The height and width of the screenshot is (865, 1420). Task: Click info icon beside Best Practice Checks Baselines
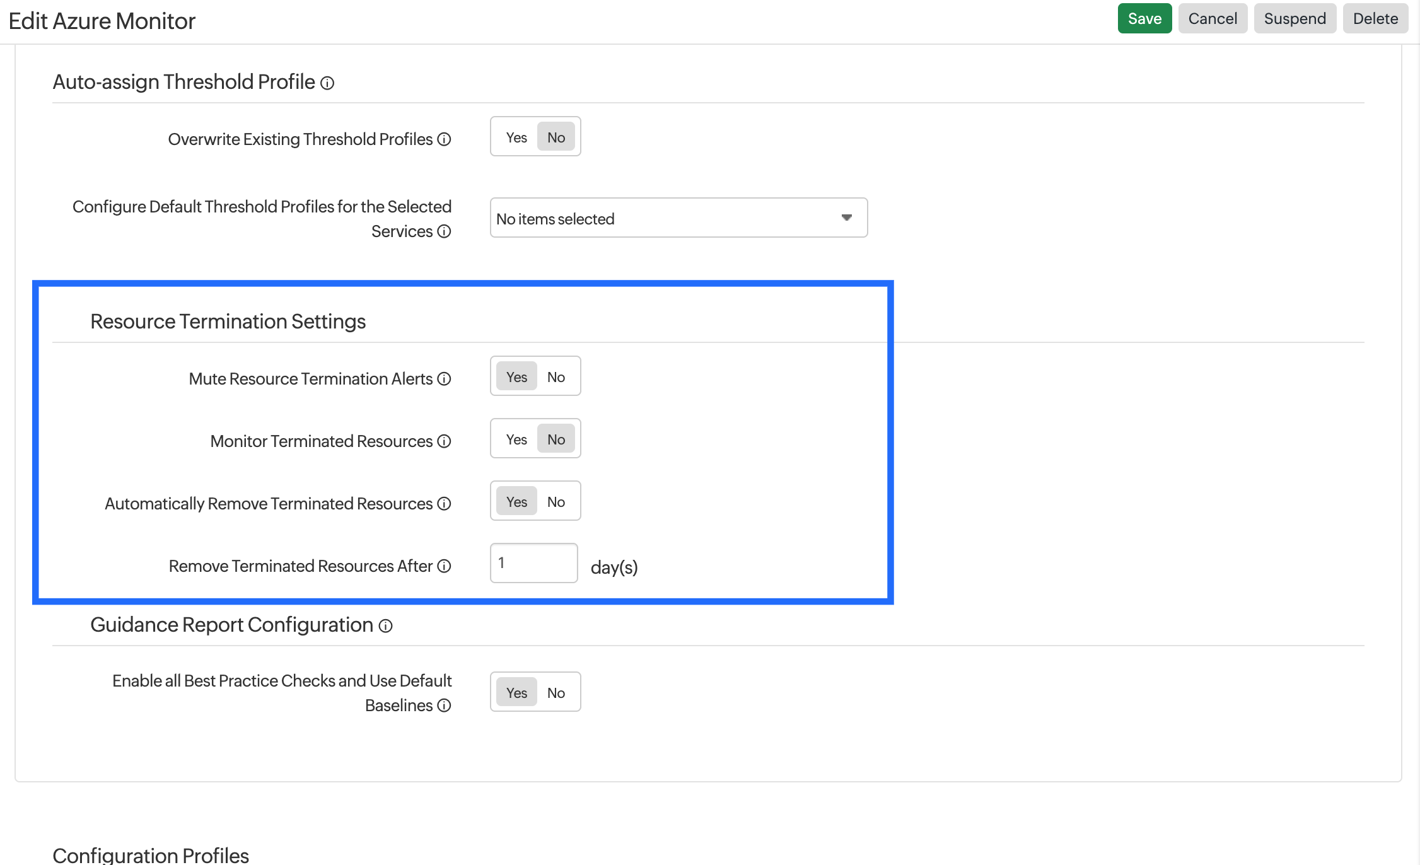445,705
